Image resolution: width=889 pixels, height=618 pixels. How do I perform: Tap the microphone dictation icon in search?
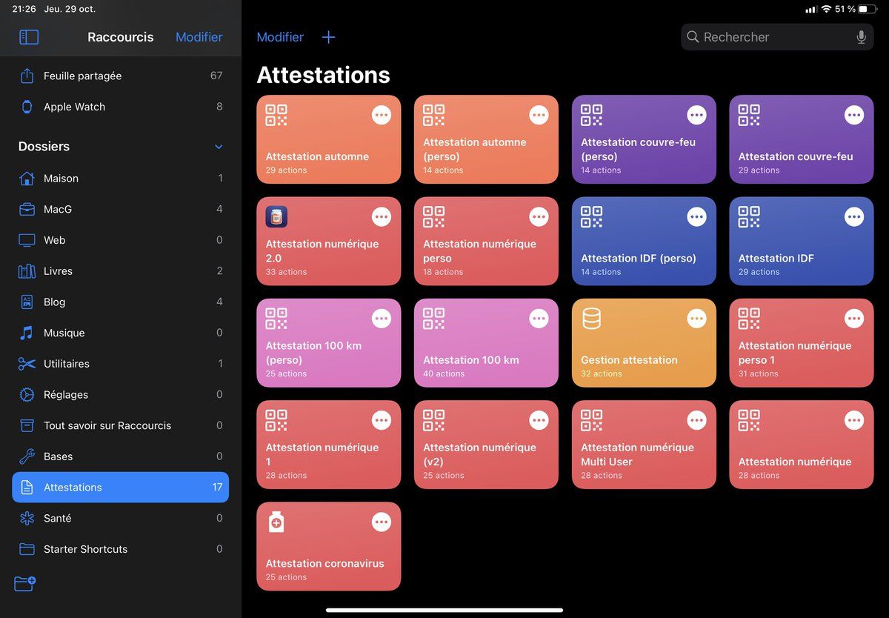click(x=861, y=37)
